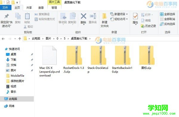Switch to the Manage (管理) tab
The width and height of the screenshot is (179, 117).
(x=54, y=8)
